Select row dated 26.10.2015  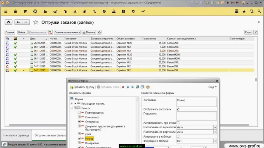pos(130,43)
